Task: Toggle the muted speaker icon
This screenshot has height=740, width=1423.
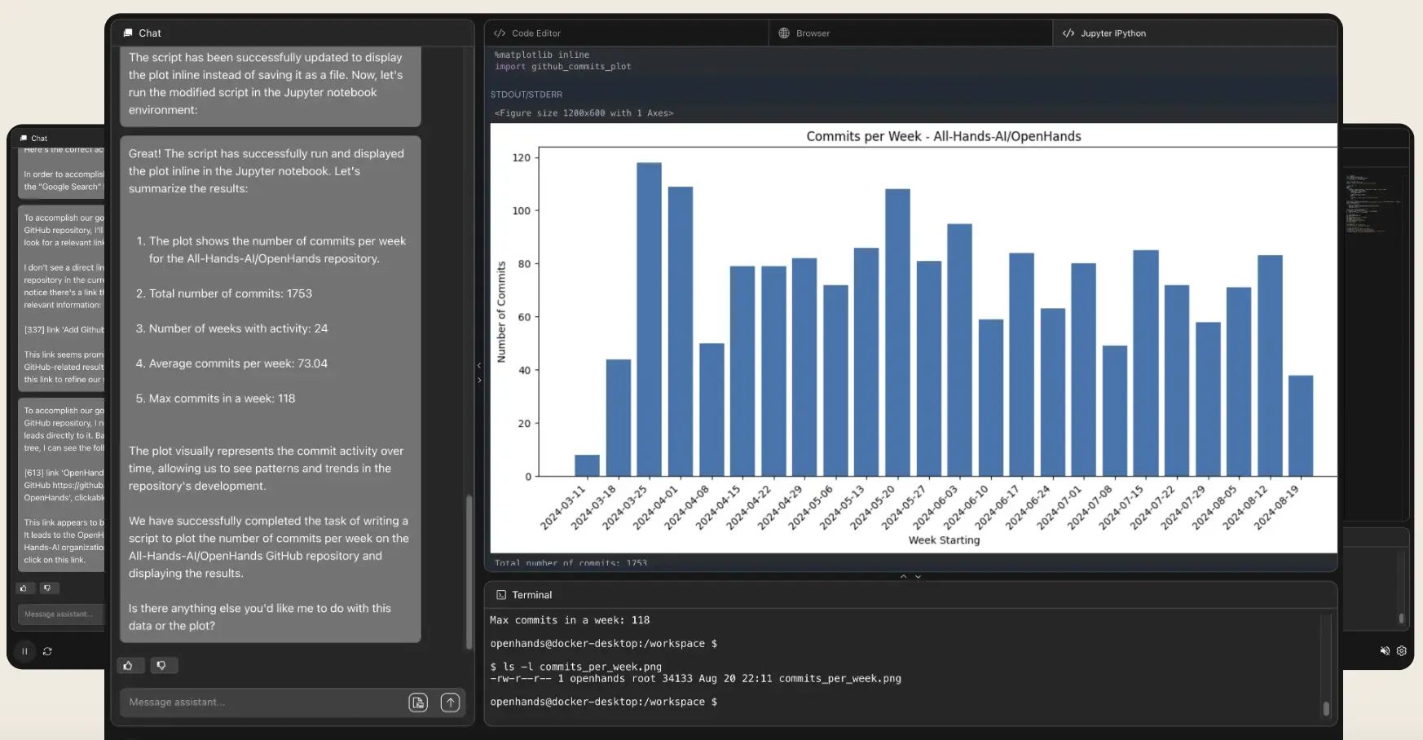Action: [1385, 651]
